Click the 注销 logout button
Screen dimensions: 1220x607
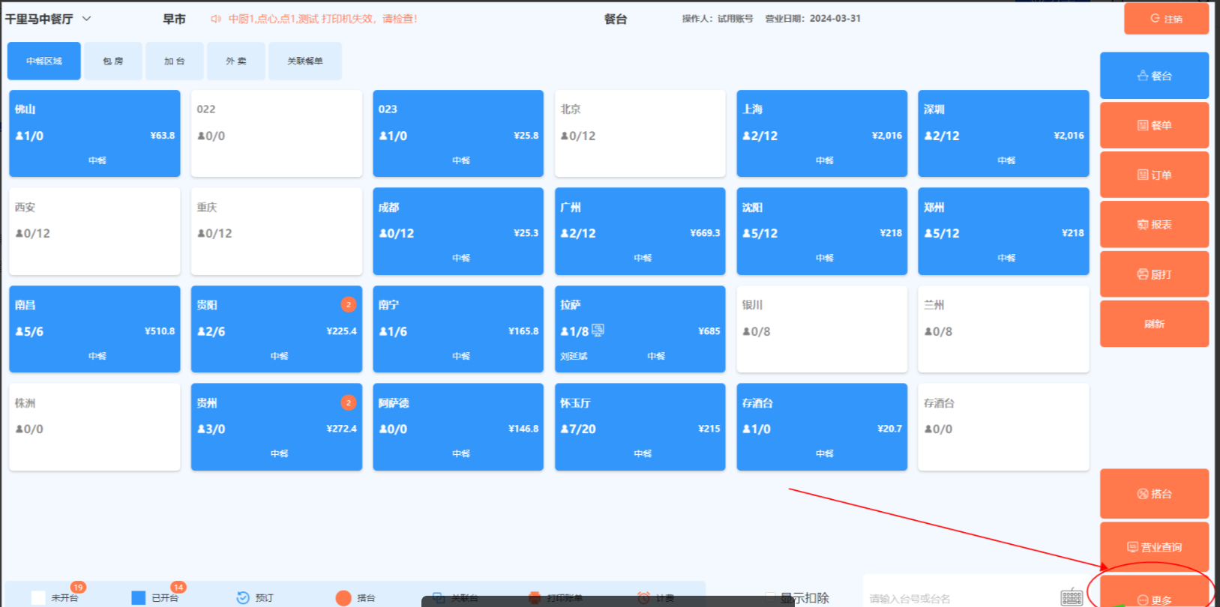[1166, 19]
